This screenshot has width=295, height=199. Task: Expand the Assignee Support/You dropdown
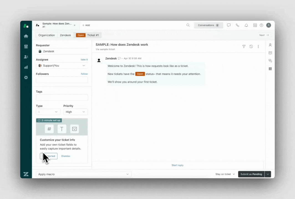pos(62,66)
